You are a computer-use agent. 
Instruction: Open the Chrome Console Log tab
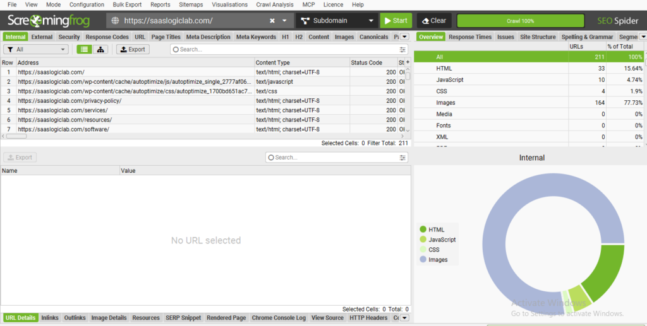tap(279, 318)
